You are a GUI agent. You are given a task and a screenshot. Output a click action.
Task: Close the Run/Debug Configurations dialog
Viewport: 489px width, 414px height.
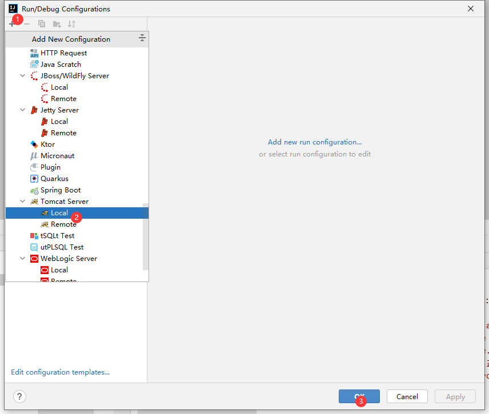[471, 9]
